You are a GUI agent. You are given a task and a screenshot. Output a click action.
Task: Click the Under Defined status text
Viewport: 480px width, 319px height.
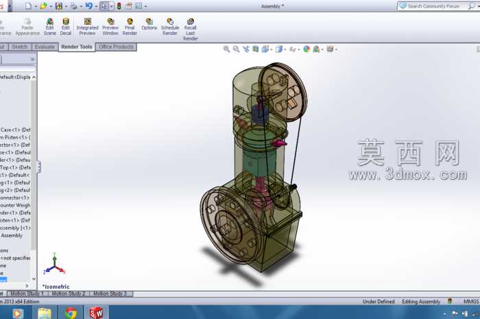click(379, 302)
